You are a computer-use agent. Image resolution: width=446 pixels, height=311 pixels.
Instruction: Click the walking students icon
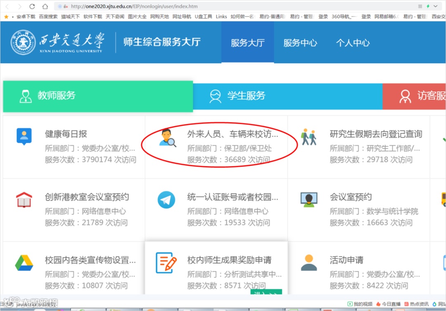point(309,137)
